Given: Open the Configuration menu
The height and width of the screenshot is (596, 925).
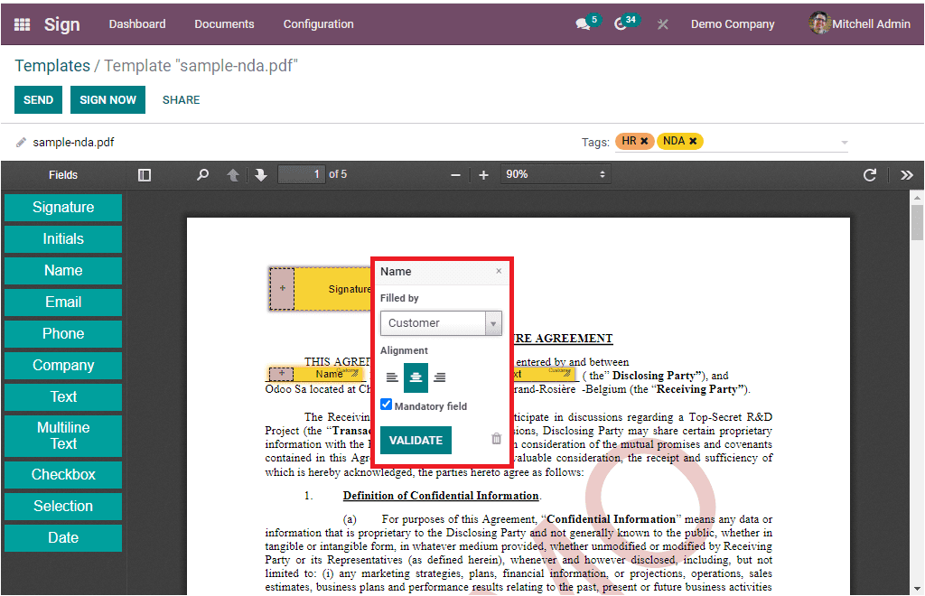Looking at the screenshot, I should pos(319,24).
